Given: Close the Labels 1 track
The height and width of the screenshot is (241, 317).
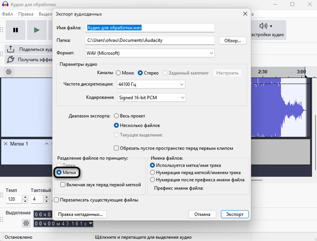Looking at the screenshot, I should point(6,144).
